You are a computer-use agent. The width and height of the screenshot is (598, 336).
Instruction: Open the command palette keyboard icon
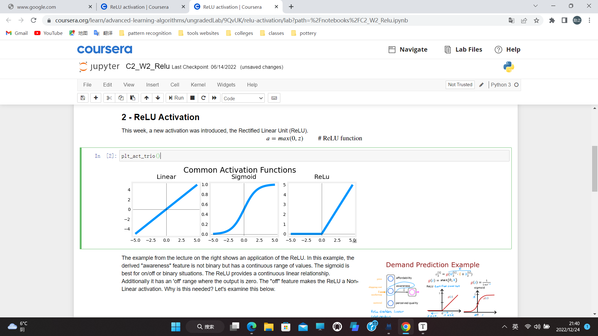coord(274,98)
